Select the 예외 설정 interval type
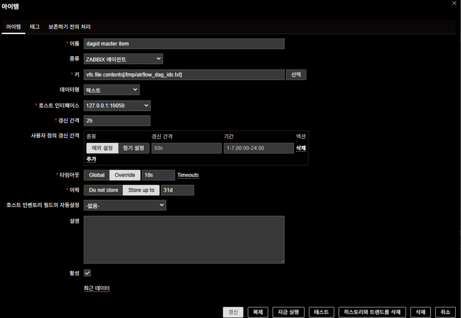Image resolution: width=461 pixels, height=318 pixels. click(x=102, y=148)
